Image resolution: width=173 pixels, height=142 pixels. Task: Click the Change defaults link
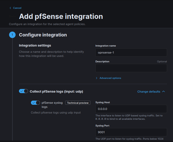(149, 92)
